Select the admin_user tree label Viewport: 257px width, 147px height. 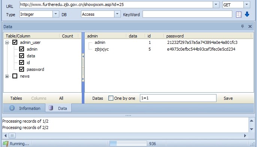click(x=30, y=42)
